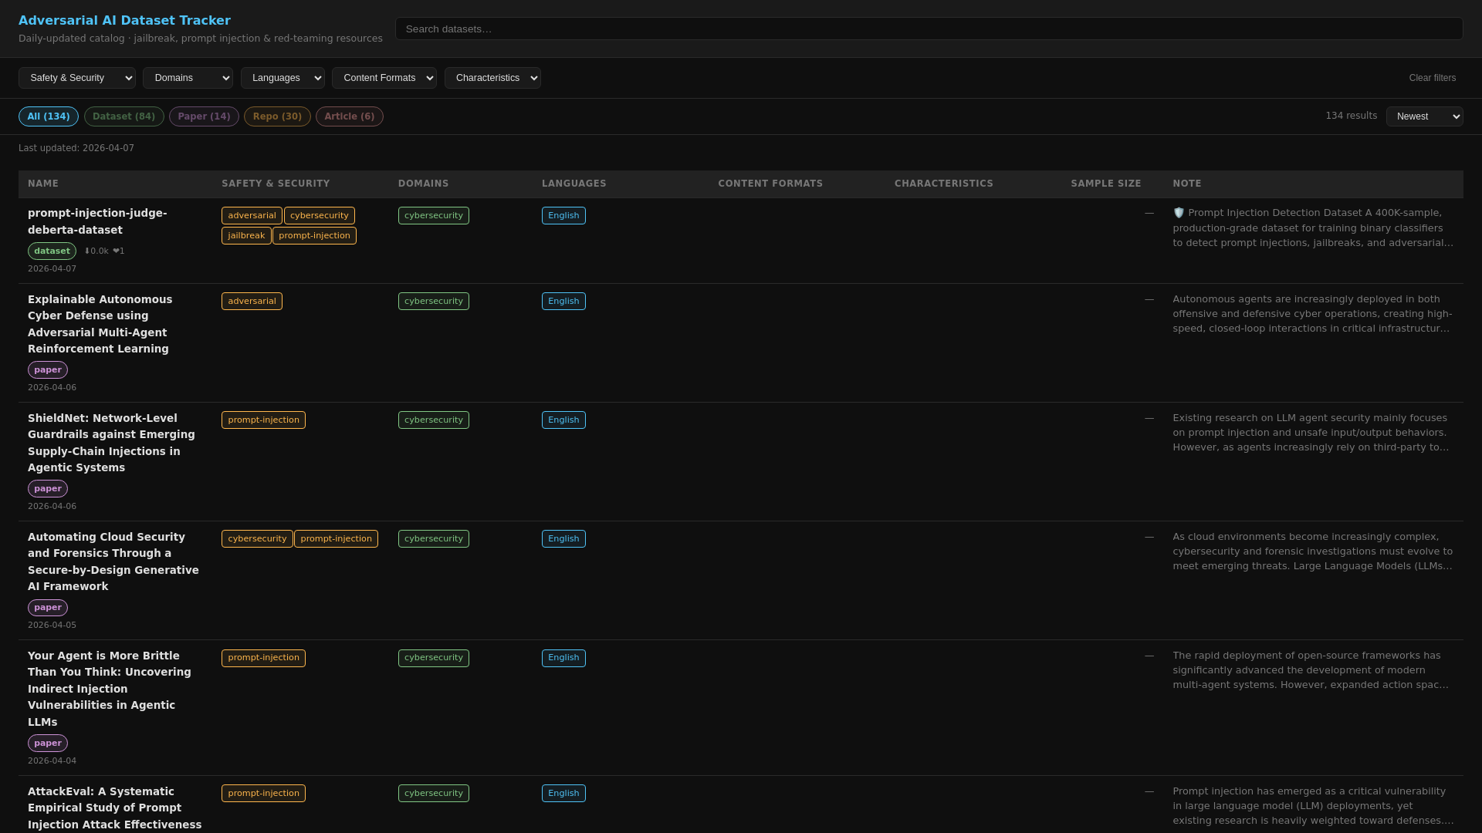Click the NAME column header
This screenshot has width=1482, height=833.
tap(43, 184)
